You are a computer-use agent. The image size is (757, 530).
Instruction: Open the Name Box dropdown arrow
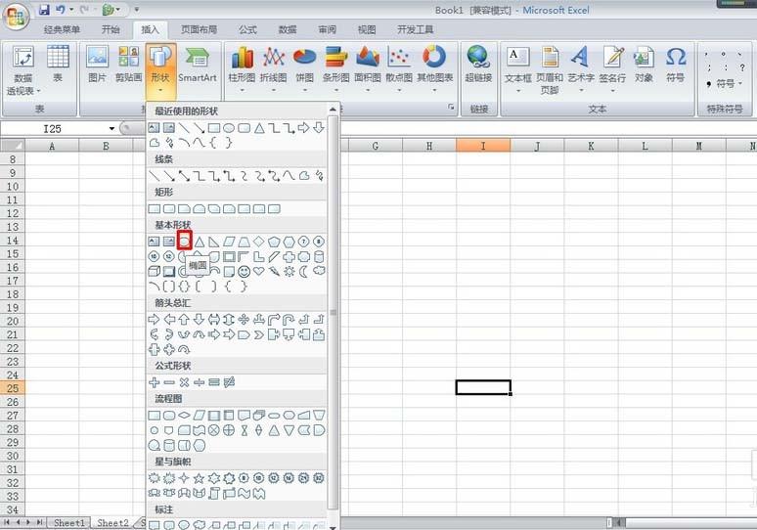pyautogui.click(x=111, y=128)
